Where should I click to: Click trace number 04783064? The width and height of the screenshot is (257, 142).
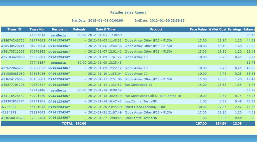click(37, 46)
